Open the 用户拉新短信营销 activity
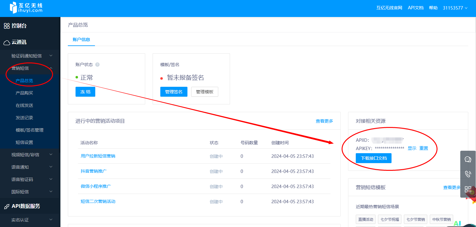Viewport: 476px width, 227px height. (98, 156)
